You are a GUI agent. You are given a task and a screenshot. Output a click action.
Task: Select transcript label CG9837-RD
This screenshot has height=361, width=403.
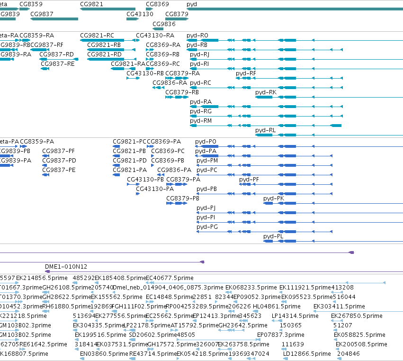tap(56, 54)
